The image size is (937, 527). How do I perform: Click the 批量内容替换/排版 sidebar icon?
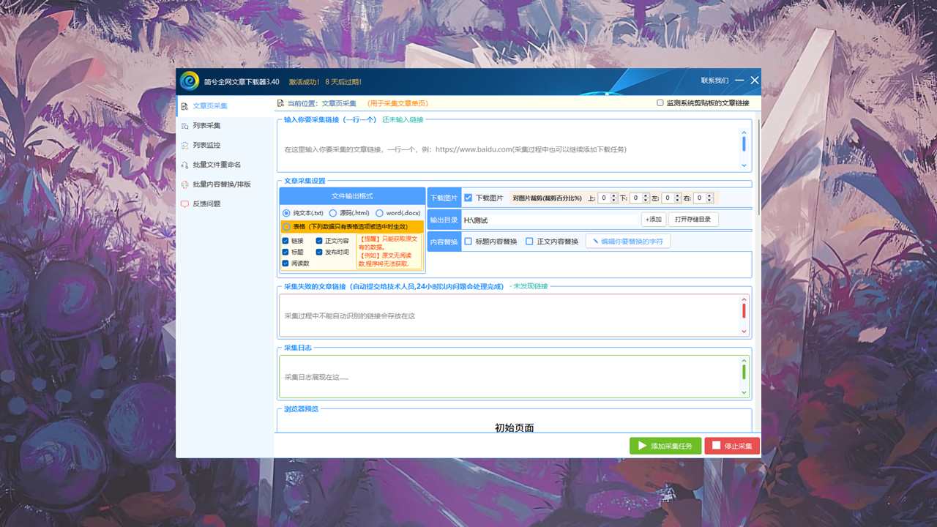(184, 184)
